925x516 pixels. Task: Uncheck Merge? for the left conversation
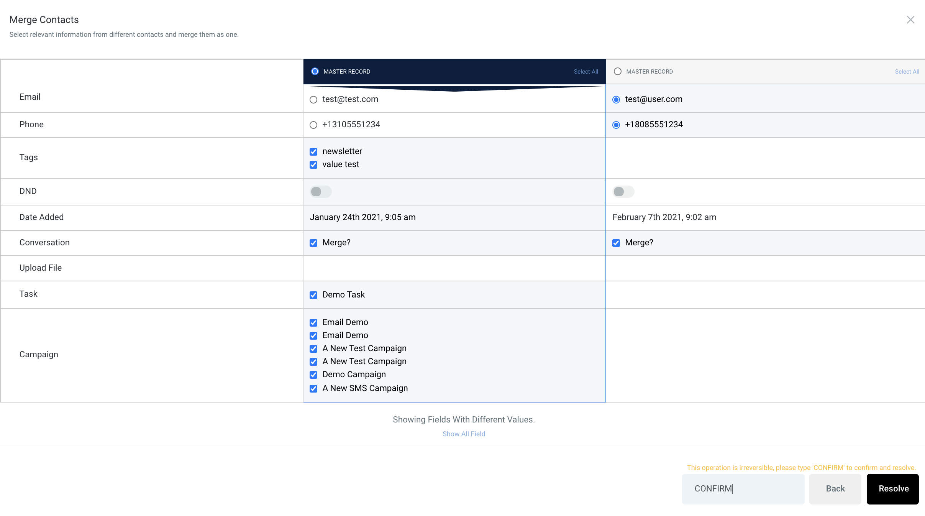click(x=313, y=243)
